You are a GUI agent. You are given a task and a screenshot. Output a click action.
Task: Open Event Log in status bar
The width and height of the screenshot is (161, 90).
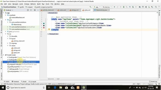153,81
